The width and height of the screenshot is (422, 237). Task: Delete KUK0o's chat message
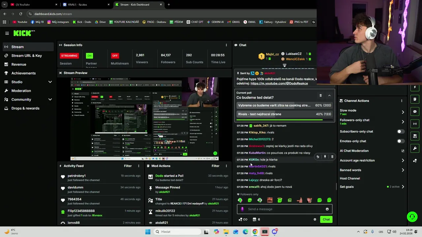point(332,157)
